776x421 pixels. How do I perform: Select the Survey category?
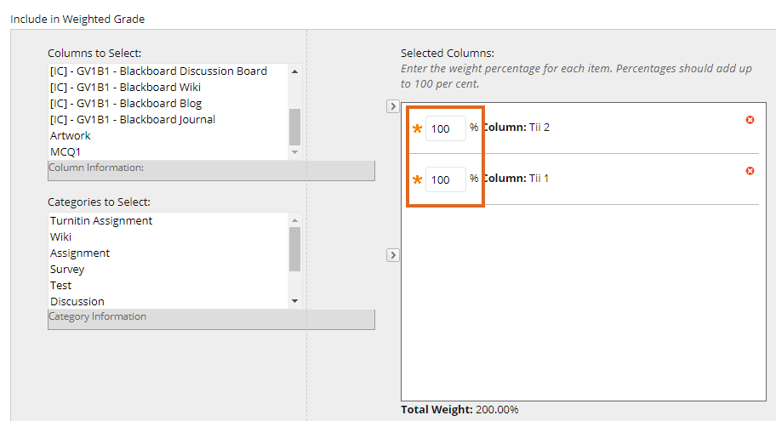pyautogui.click(x=67, y=269)
